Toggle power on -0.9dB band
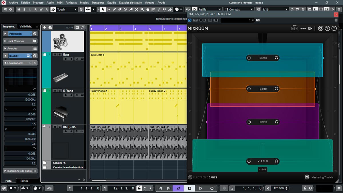The image size is (343, 193). [249, 122]
